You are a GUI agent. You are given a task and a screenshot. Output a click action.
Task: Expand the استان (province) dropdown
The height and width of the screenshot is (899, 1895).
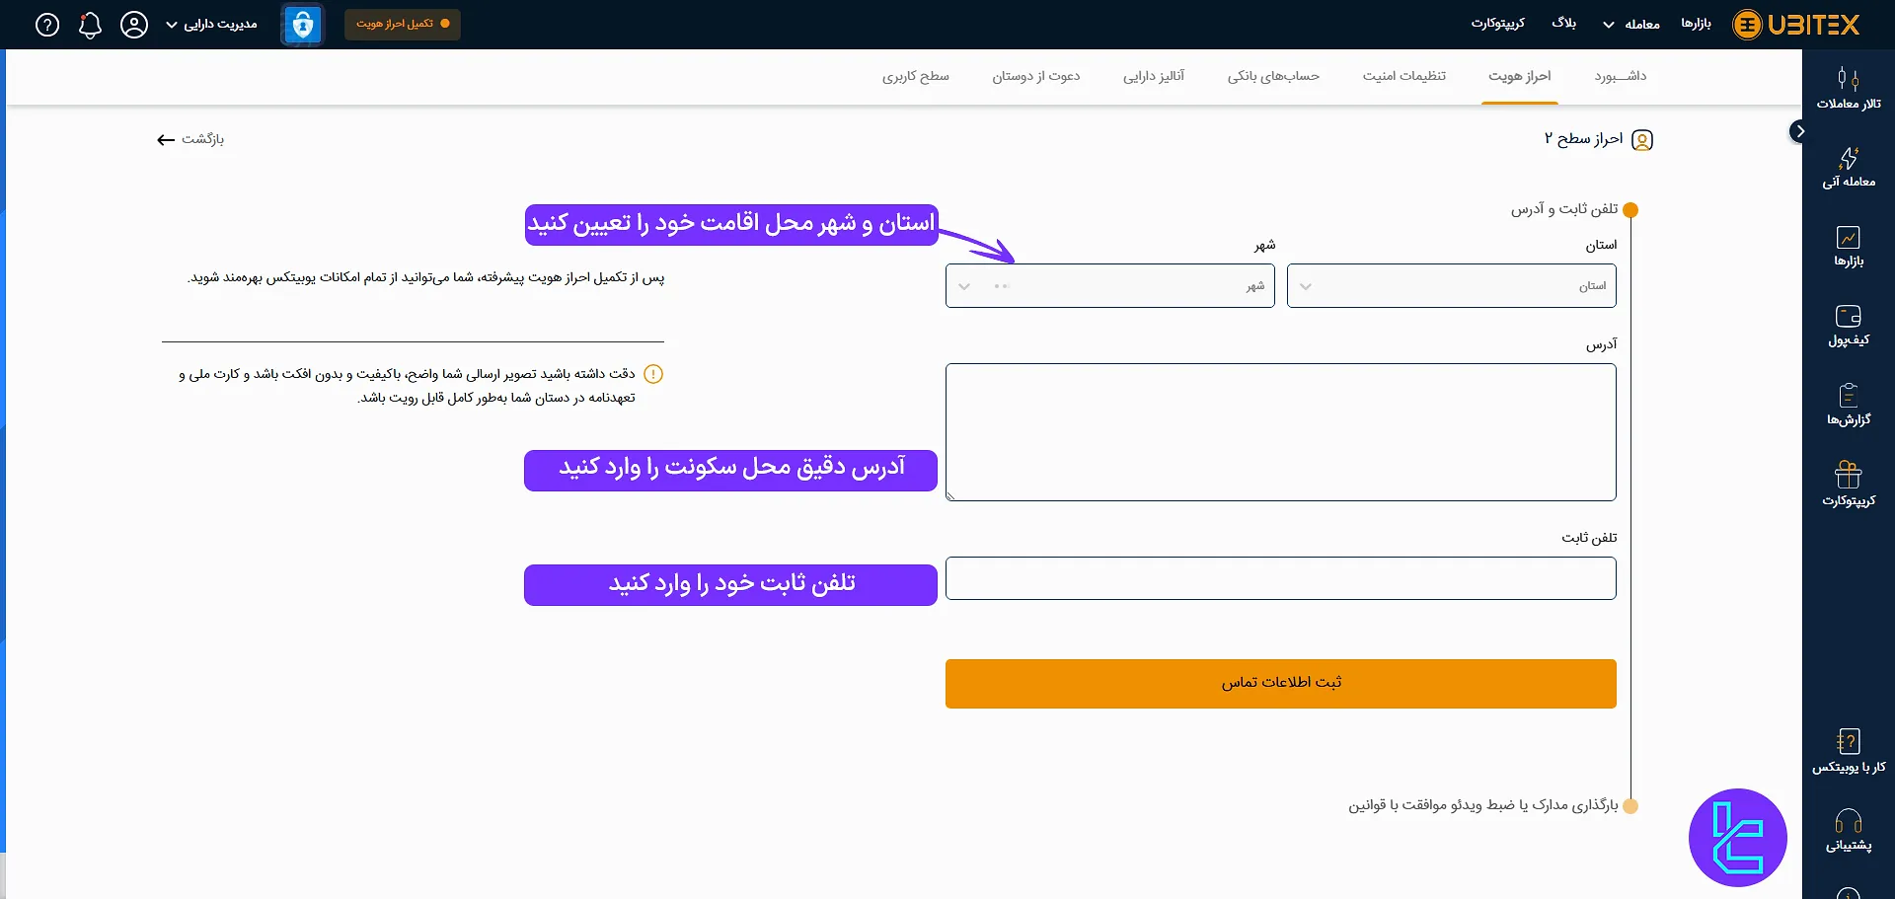point(1450,285)
